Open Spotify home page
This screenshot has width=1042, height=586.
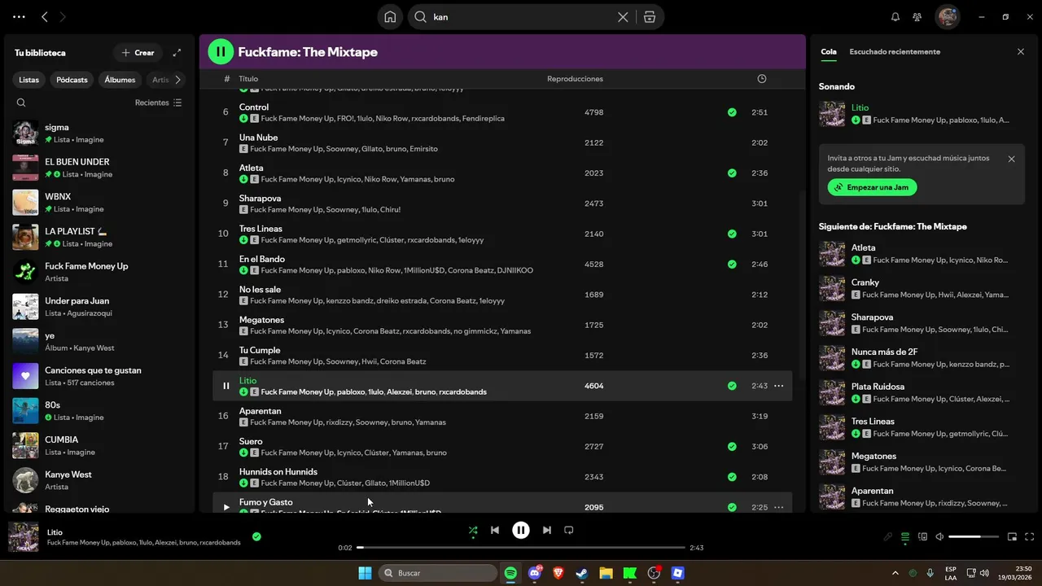pyautogui.click(x=391, y=17)
